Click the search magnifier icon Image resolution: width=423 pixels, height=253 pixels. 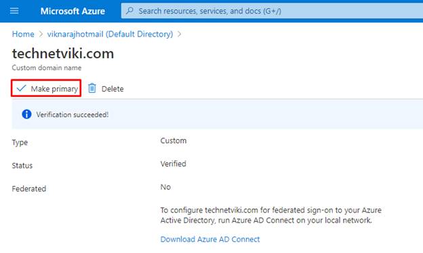(129, 11)
